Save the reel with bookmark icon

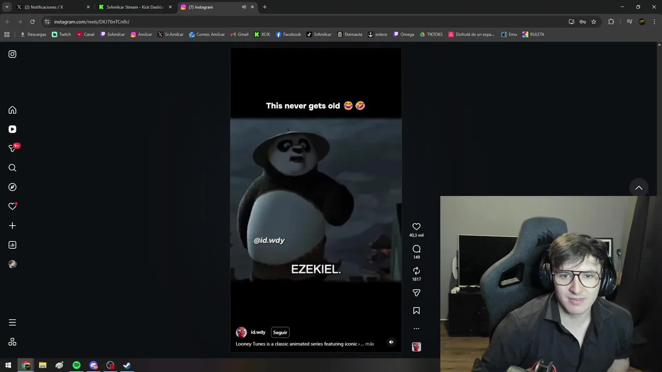pos(416,311)
